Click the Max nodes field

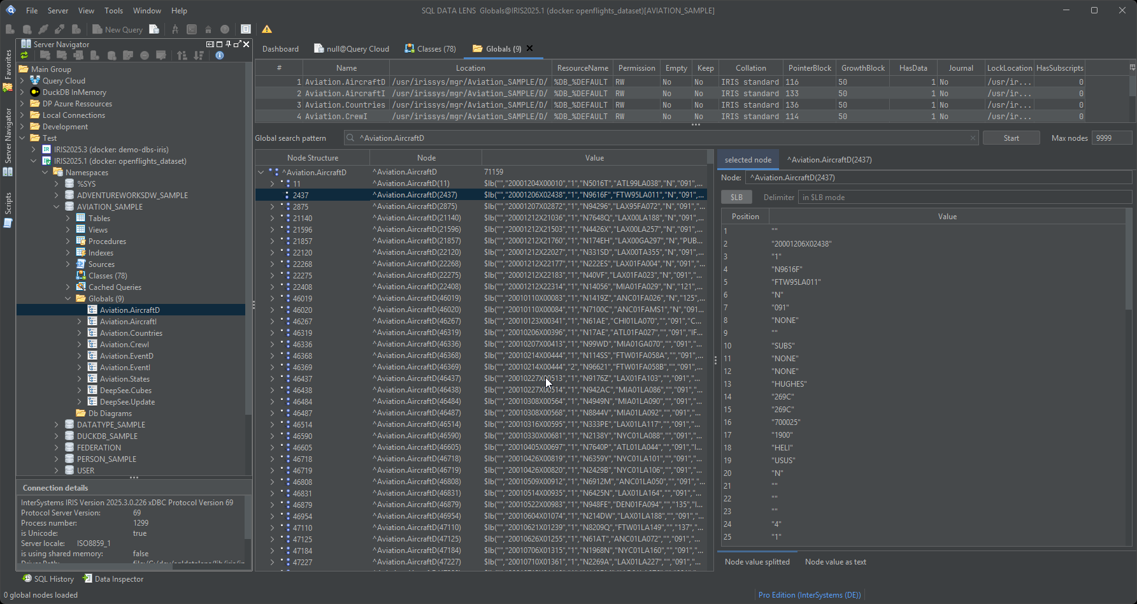click(1112, 138)
